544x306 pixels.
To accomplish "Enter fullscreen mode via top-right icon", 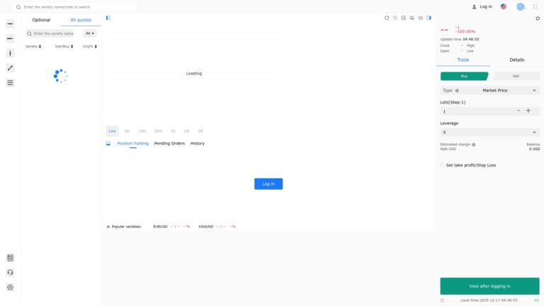I will click(535, 6).
